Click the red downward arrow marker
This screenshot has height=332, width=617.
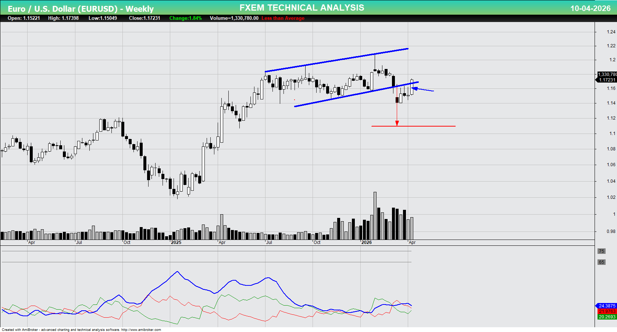[397, 122]
